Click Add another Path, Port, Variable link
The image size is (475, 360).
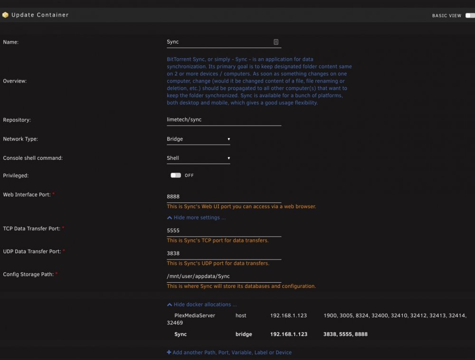click(232, 352)
